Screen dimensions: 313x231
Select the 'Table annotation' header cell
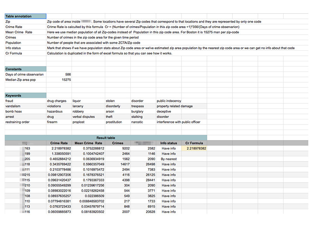click(25, 16)
